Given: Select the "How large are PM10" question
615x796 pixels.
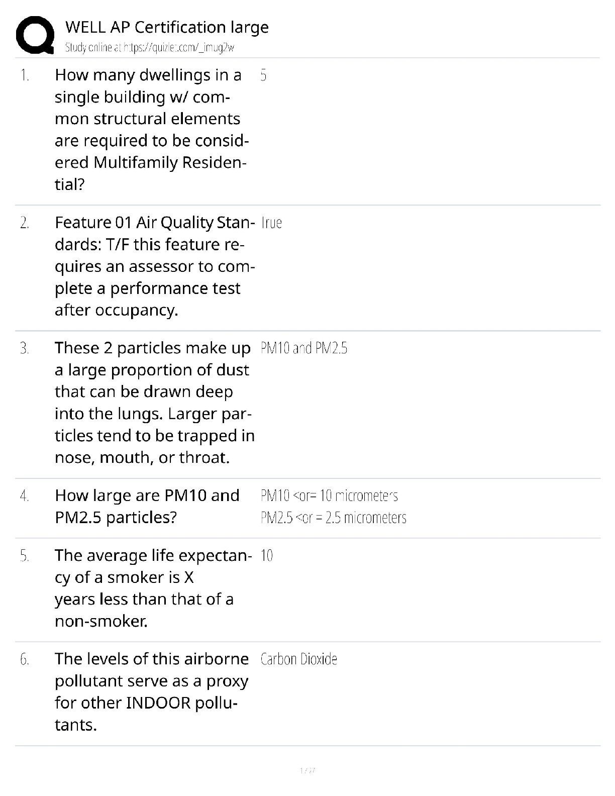Looking at the screenshot, I should coord(147,506).
